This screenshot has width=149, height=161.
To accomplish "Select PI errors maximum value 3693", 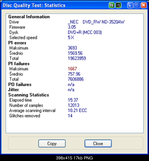I will click(73, 48).
